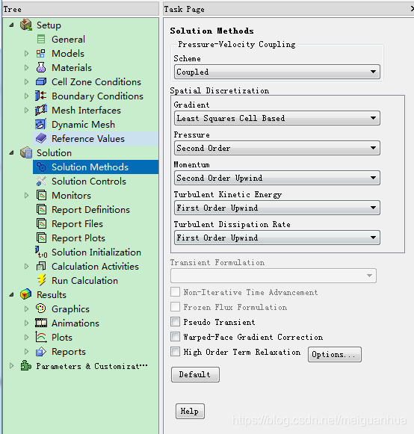Expand the Animations tree arrow
Viewport: 414px width, 434px height.
(x=27, y=323)
